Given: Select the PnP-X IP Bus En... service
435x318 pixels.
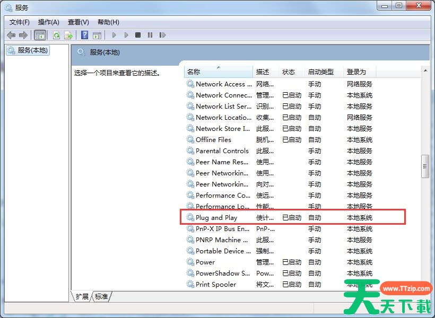Looking at the screenshot, I should coord(280,229).
